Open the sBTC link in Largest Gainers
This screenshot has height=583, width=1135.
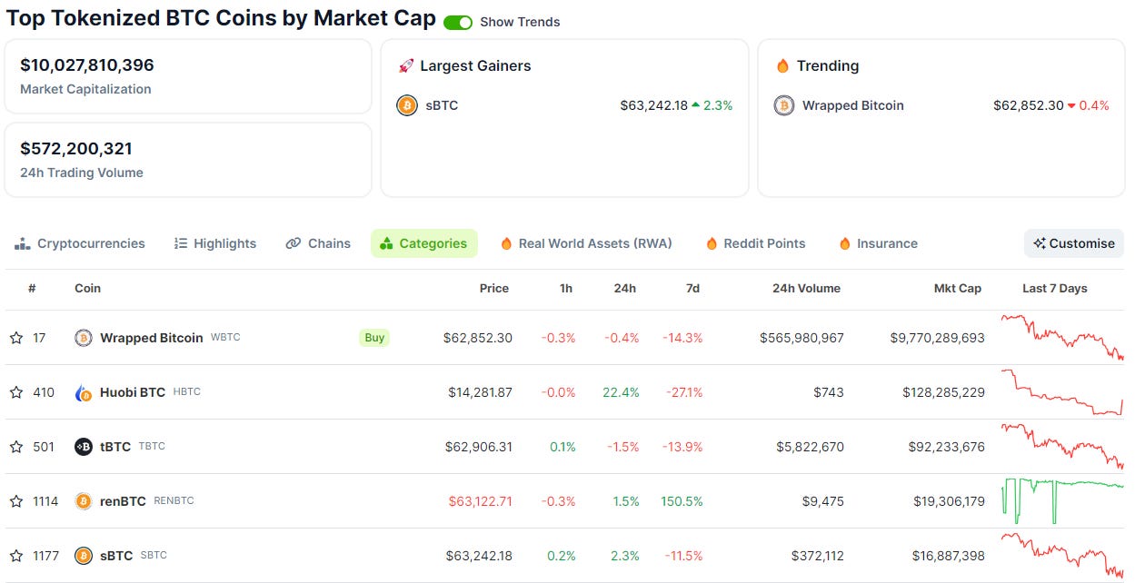[x=442, y=105]
